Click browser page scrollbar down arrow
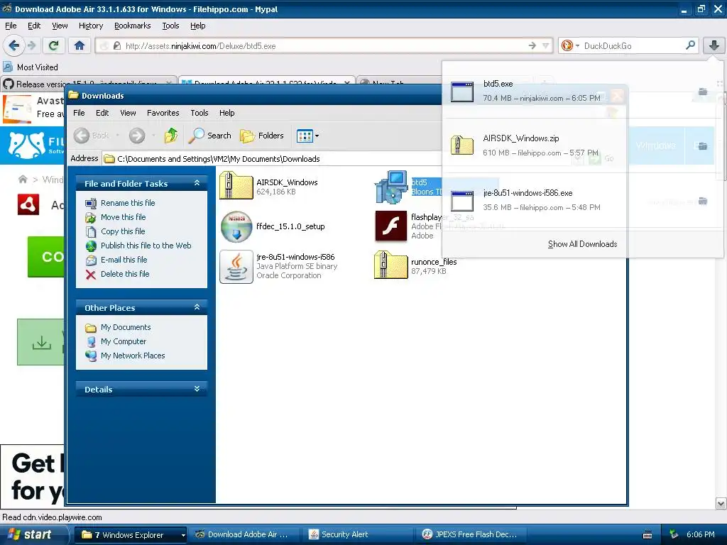This screenshot has width=727, height=545. coord(721,504)
